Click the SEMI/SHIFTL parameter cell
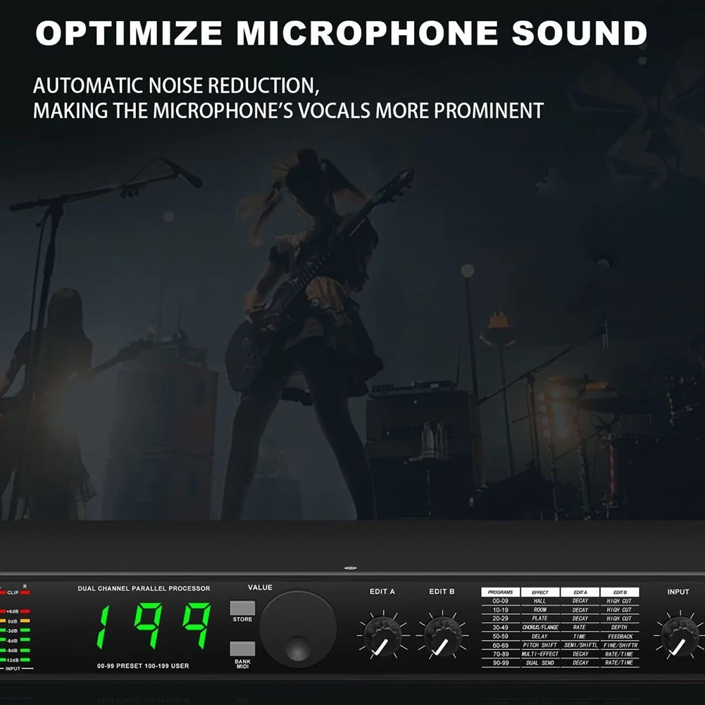Screen dimensions: 705x705 (x=580, y=644)
